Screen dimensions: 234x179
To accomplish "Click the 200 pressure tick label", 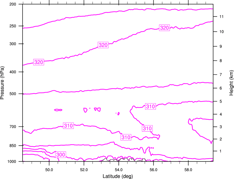I will tap(13, 4).
